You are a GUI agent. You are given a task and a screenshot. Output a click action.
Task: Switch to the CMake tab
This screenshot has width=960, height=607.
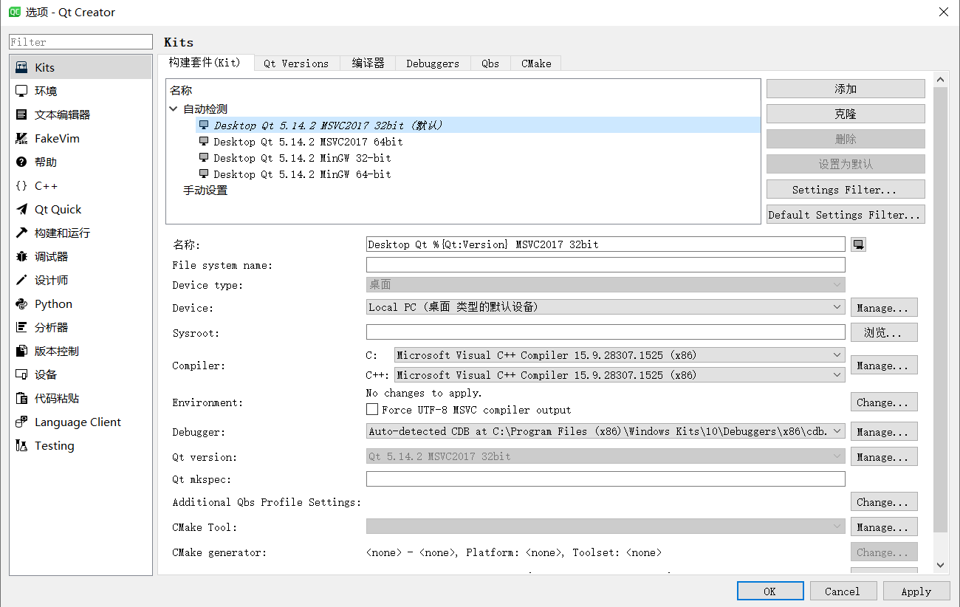[535, 64]
